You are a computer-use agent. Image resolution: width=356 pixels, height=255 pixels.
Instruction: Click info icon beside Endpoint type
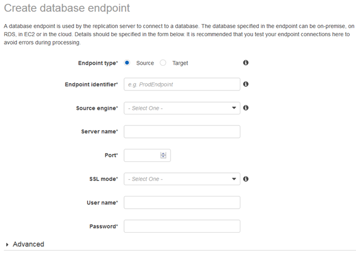coord(246,63)
